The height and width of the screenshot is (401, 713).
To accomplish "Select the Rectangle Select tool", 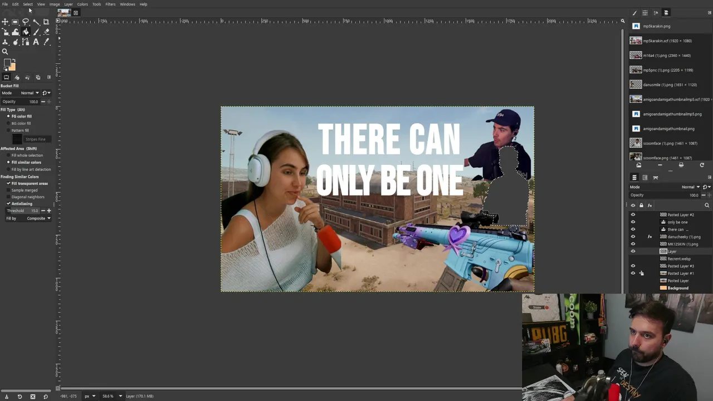I will pyautogui.click(x=15, y=22).
